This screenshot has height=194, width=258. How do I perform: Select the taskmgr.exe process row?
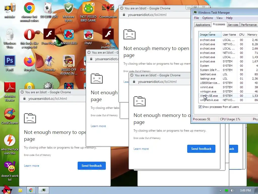pos(228,79)
